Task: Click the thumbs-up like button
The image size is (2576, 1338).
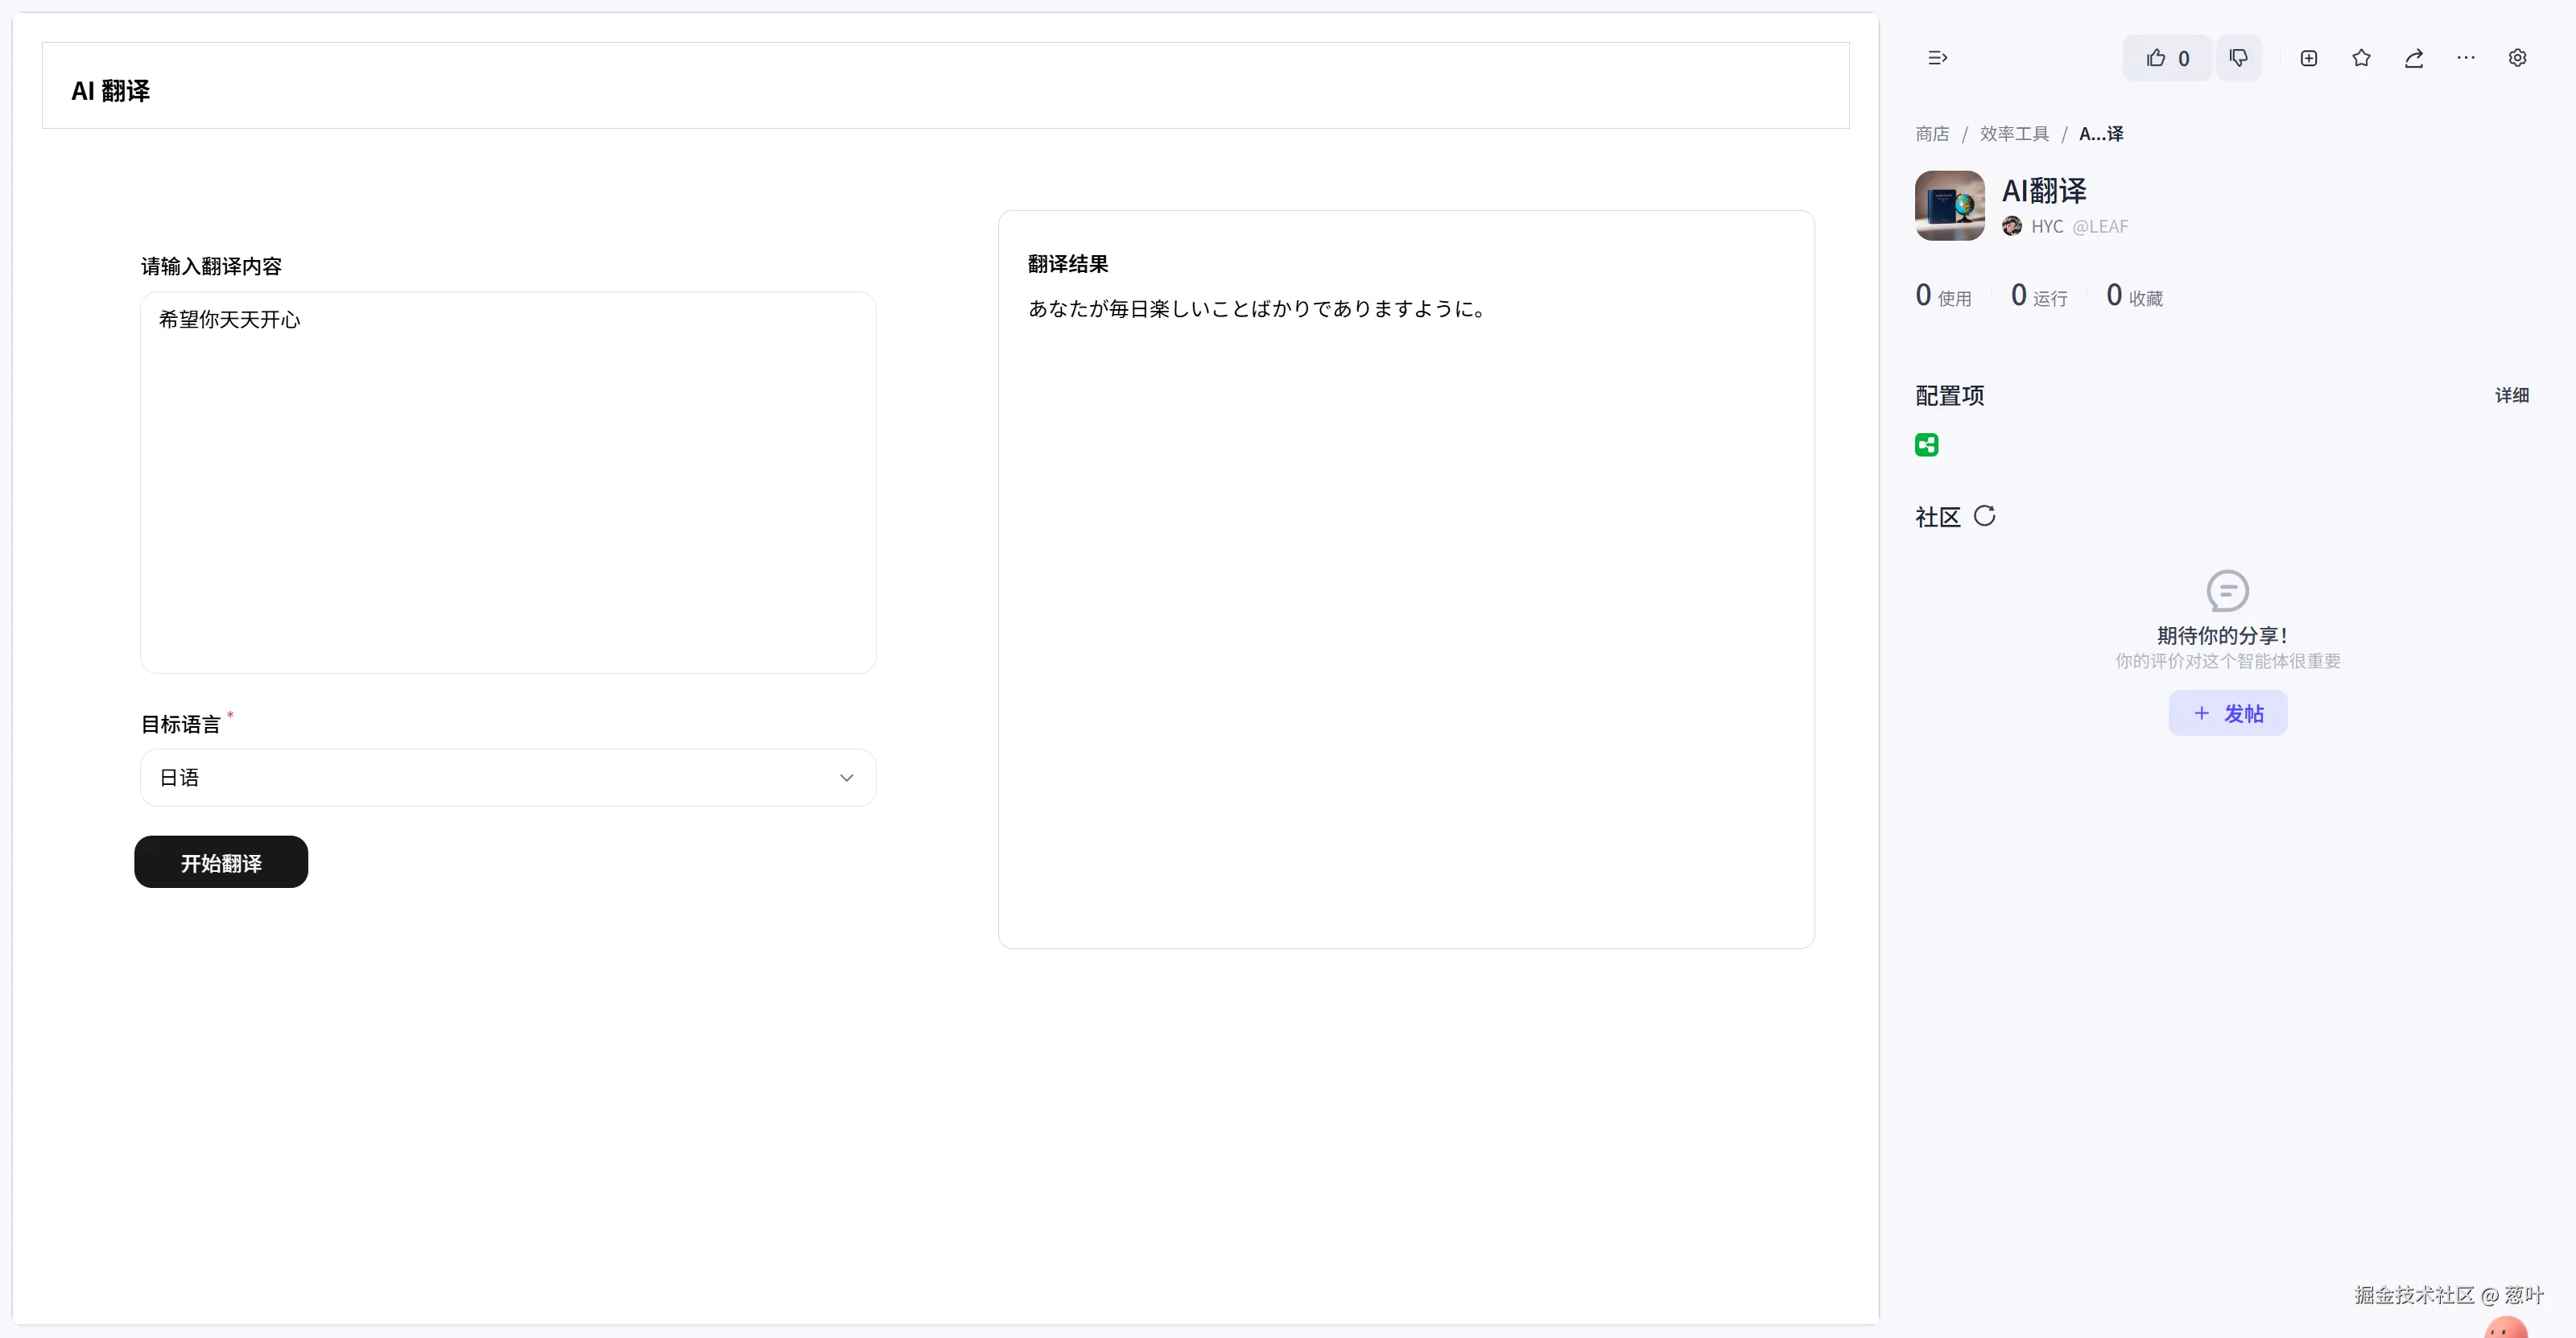Action: pyautogui.click(x=2166, y=58)
